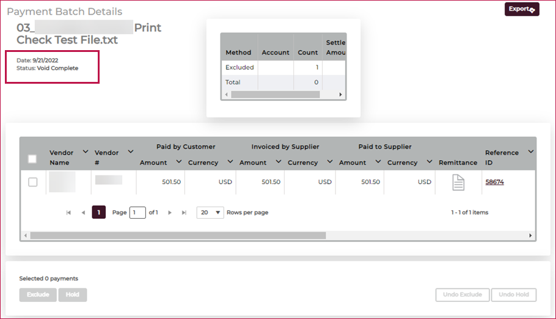Viewport: 556px width, 319px height.
Task: Open Reference ID column menu chevron
Action: (x=531, y=152)
